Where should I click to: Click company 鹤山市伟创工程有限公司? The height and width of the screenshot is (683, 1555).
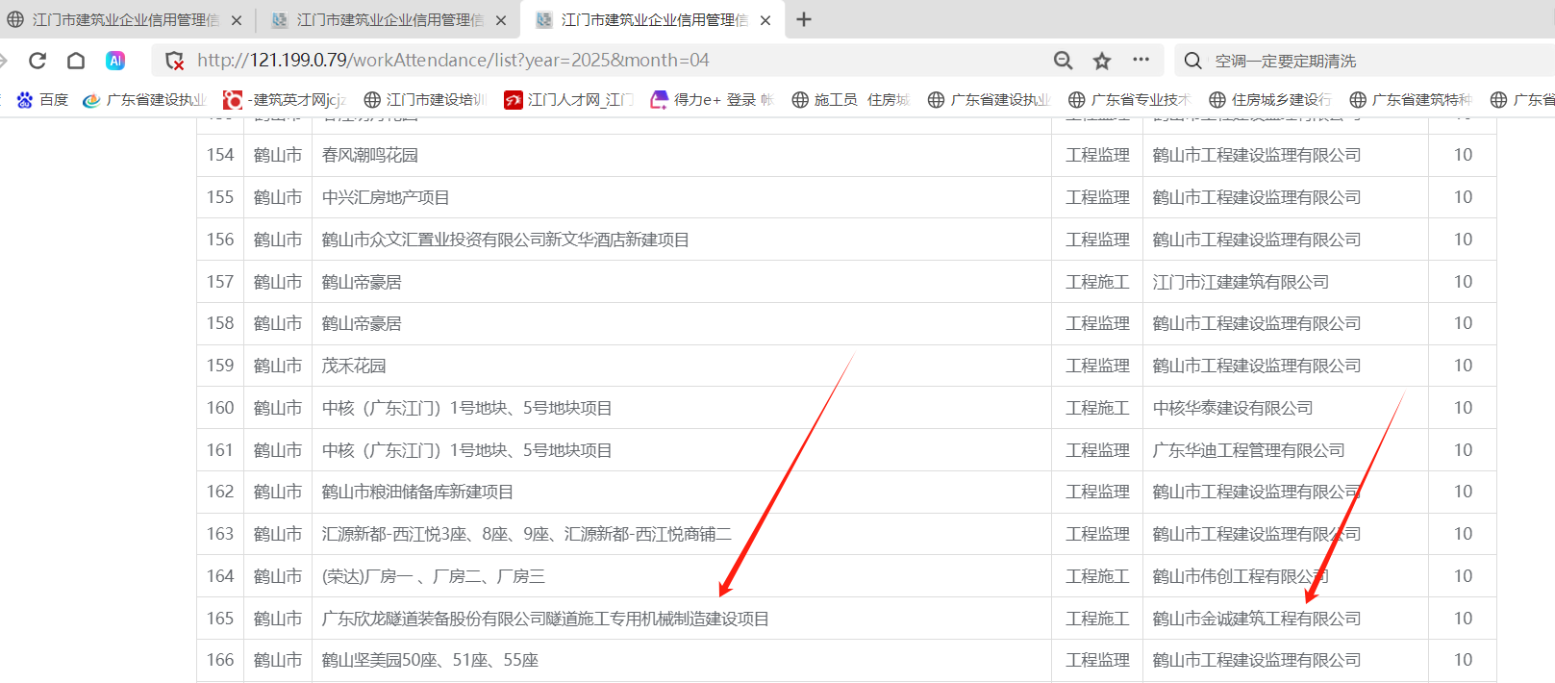(x=1241, y=576)
